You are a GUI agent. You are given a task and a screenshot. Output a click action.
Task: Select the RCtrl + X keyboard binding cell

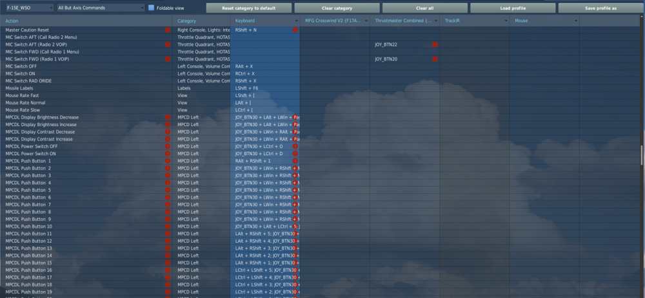point(265,73)
